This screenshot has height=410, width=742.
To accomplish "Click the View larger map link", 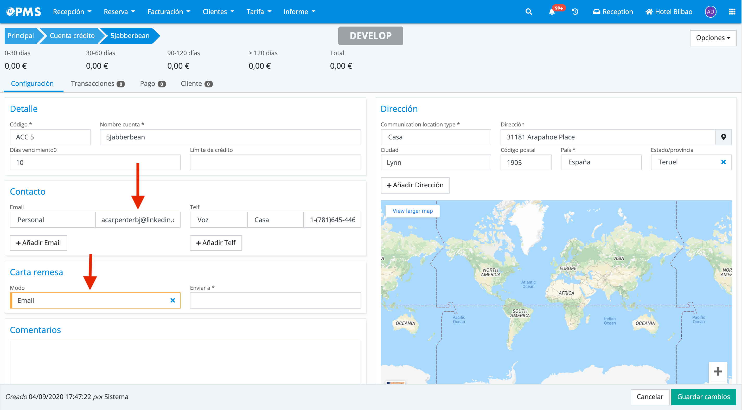I will point(412,211).
